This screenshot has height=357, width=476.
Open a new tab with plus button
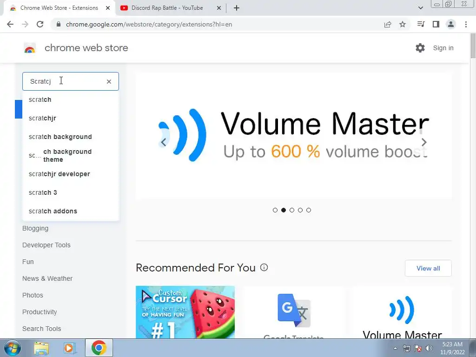tap(237, 8)
